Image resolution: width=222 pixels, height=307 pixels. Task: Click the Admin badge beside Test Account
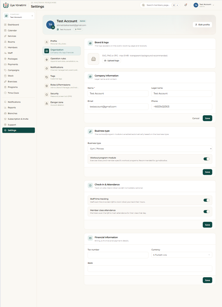point(83,21)
